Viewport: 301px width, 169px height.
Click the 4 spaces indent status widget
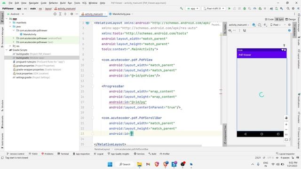coord(285,158)
